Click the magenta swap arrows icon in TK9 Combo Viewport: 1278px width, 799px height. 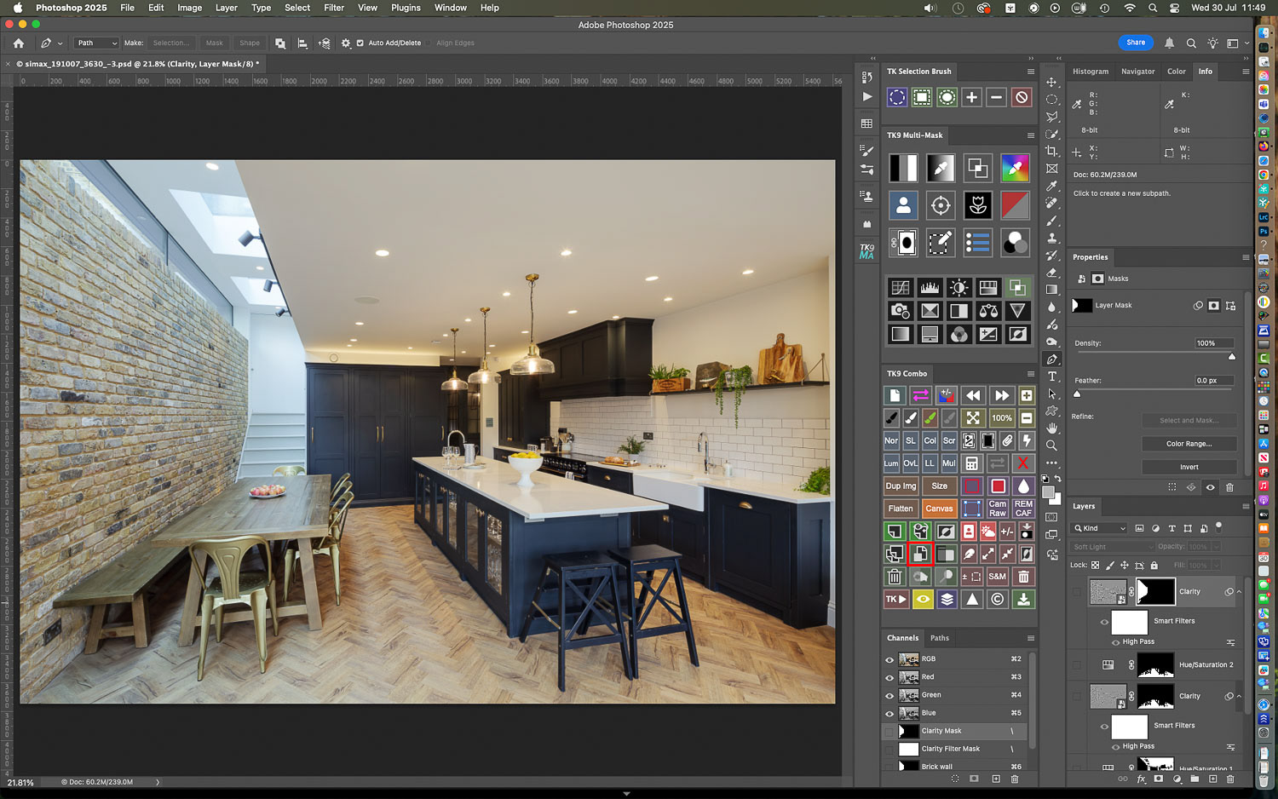(x=920, y=395)
